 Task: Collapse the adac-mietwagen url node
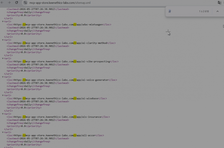pos(3,22)
